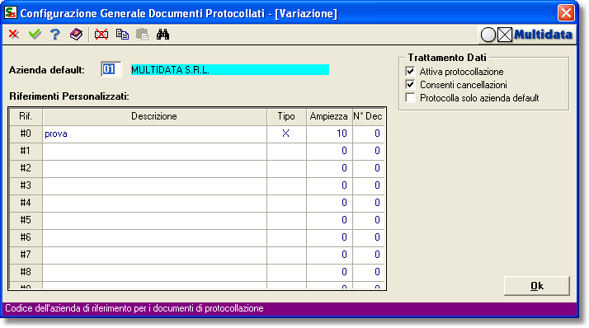Viewport: 589px width, 328px height.
Task: Click the N° Dec column header
Action: pos(369,117)
